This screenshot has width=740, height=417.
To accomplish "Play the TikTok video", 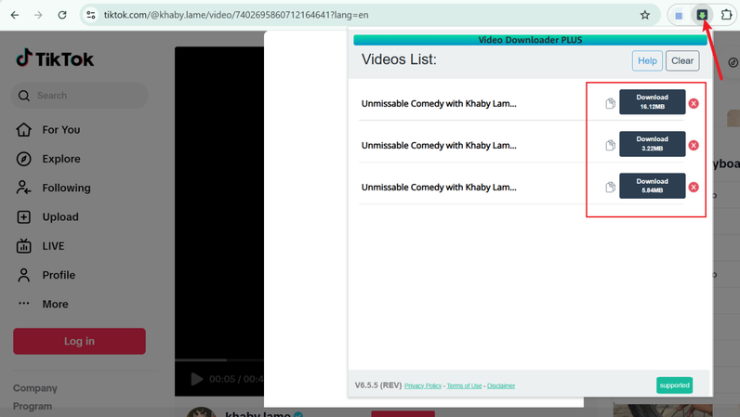I will [x=196, y=379].
